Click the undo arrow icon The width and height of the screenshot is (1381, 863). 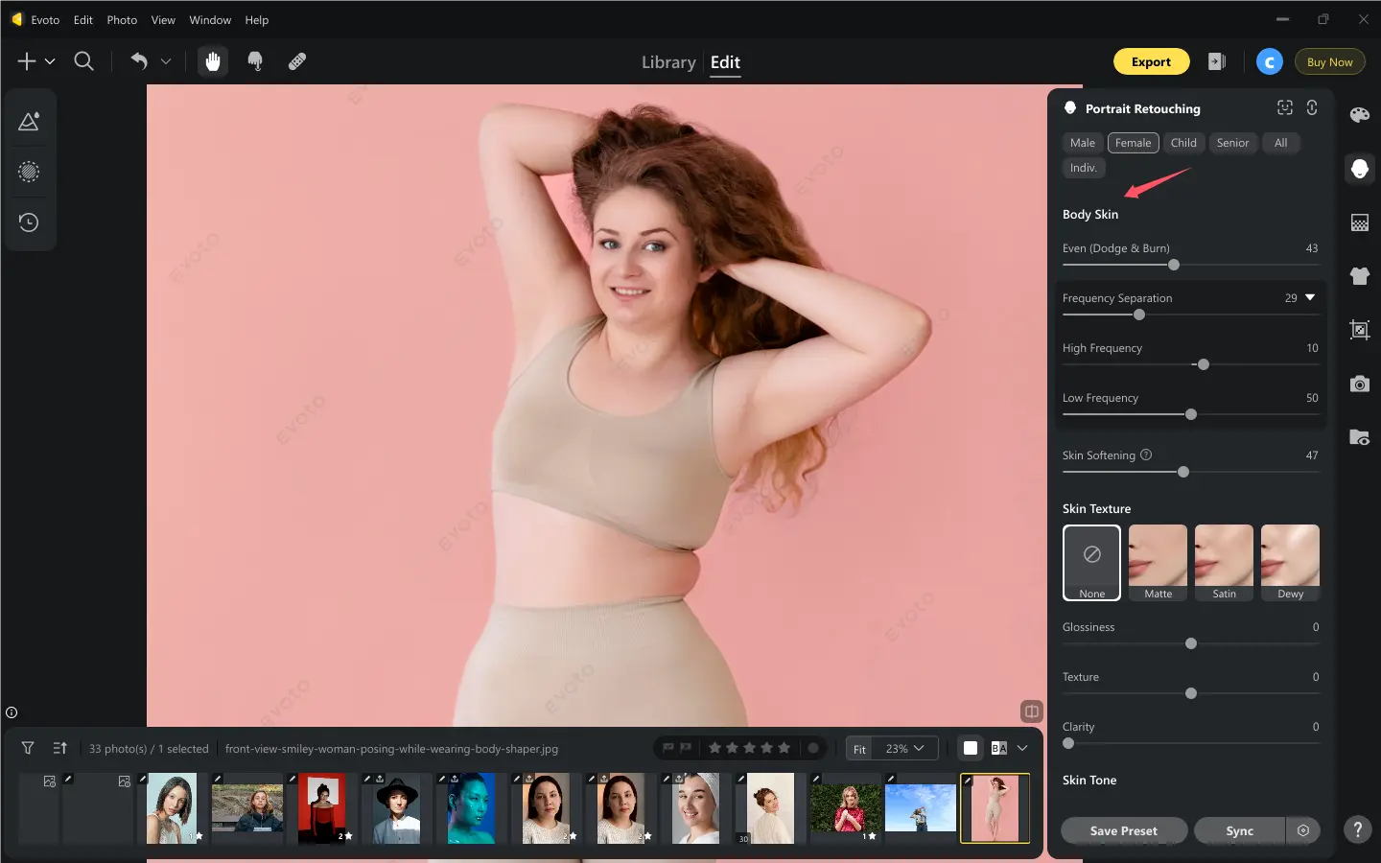click(139, 61)
